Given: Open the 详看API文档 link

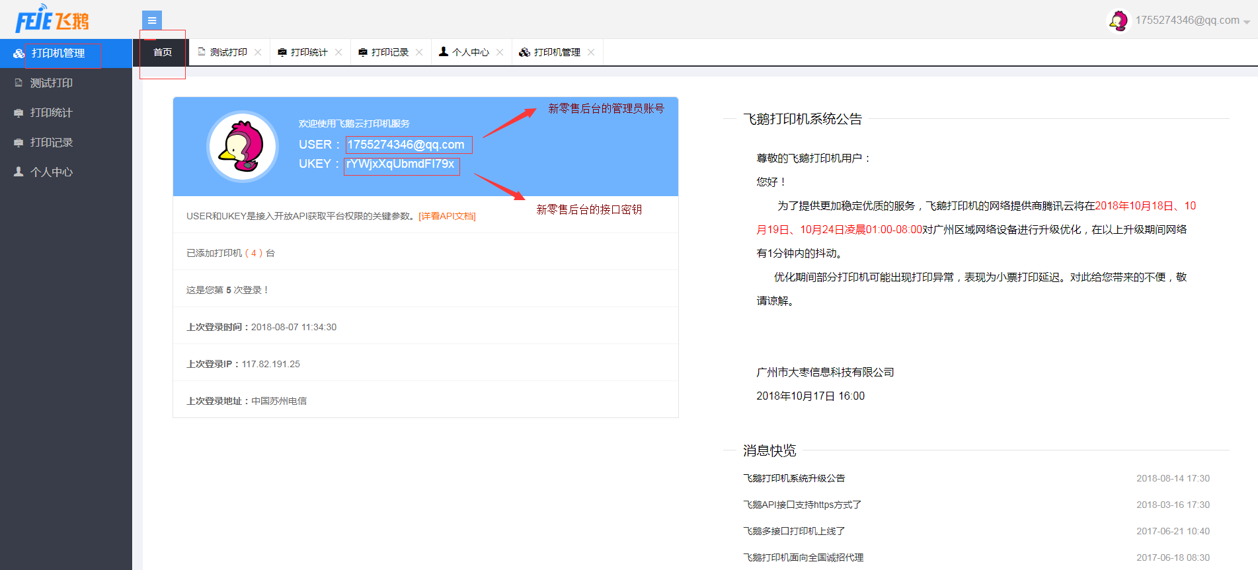Looking at the screenshot, I should click(447, 216).
